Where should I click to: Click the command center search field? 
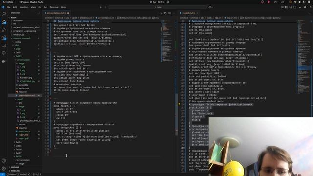[157, 7]
